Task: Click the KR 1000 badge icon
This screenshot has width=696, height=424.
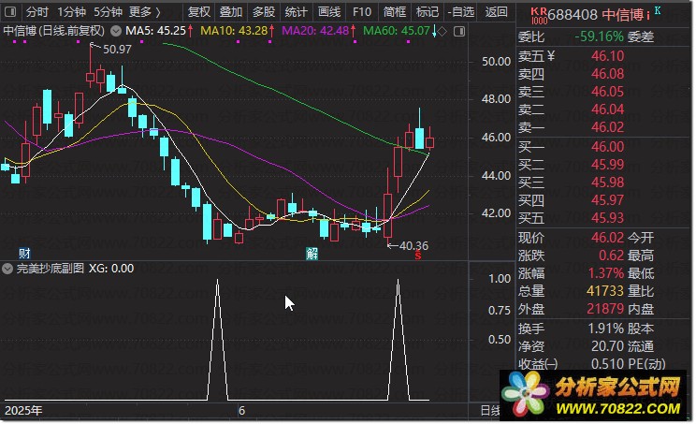Action: [539, 16]
